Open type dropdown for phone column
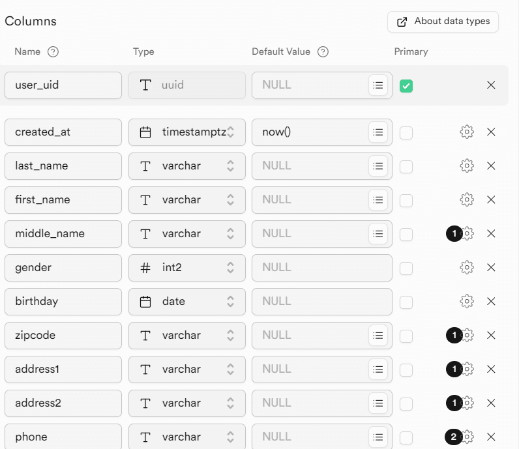Screen dimensions: 519x449 tap(187, 437)
